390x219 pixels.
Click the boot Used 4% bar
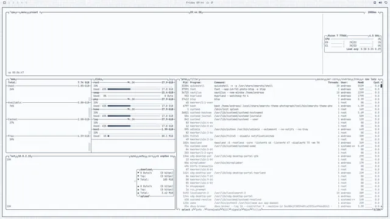(x=134, y=136)
